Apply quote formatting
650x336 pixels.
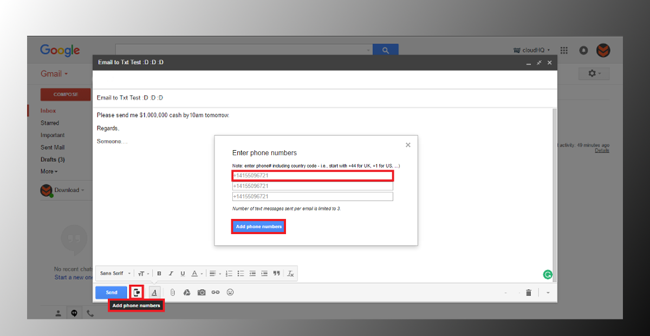[x=277, y=274]
